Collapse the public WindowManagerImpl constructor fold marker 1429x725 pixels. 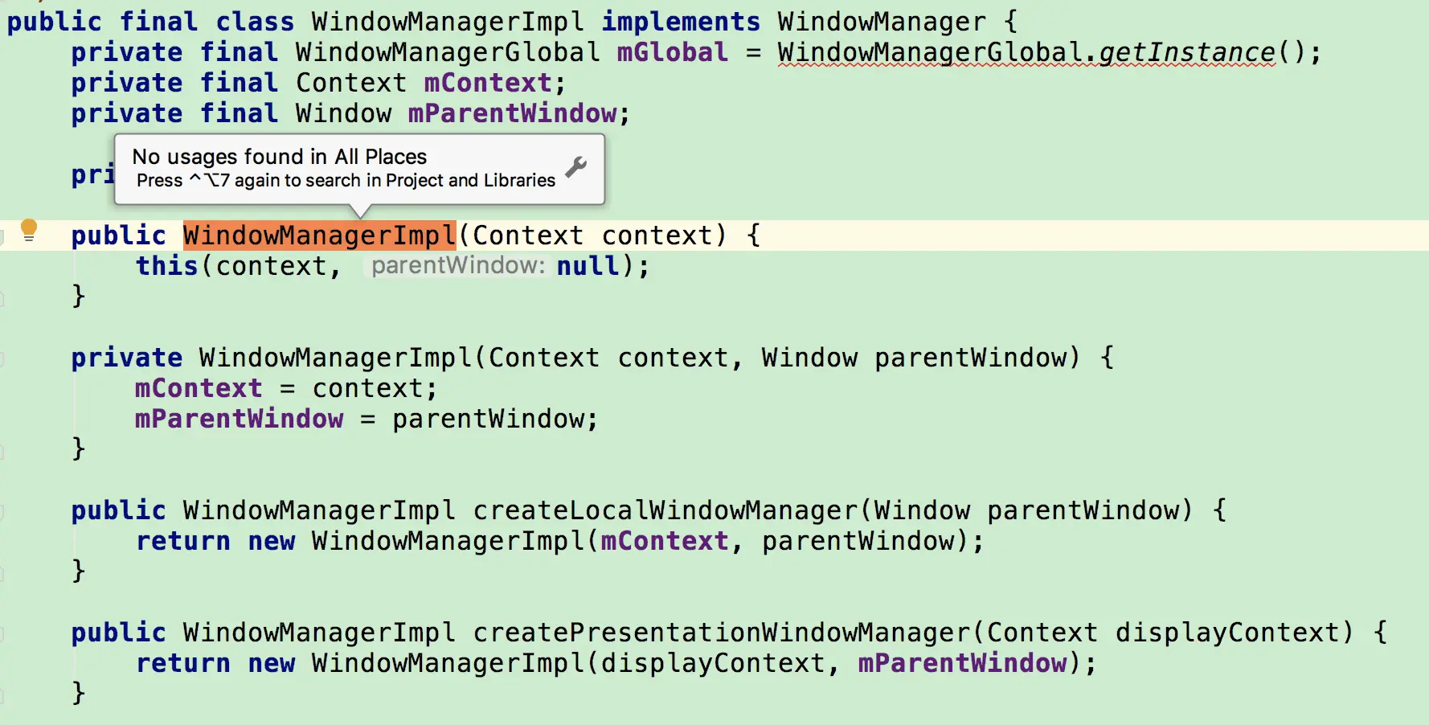coord(2,236)
